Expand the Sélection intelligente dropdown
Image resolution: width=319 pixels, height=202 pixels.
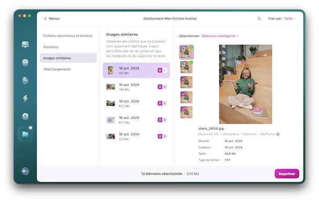click(220, 36)
